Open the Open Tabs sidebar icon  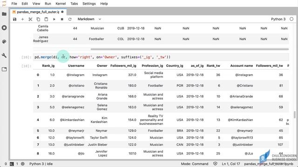(4, 69)
